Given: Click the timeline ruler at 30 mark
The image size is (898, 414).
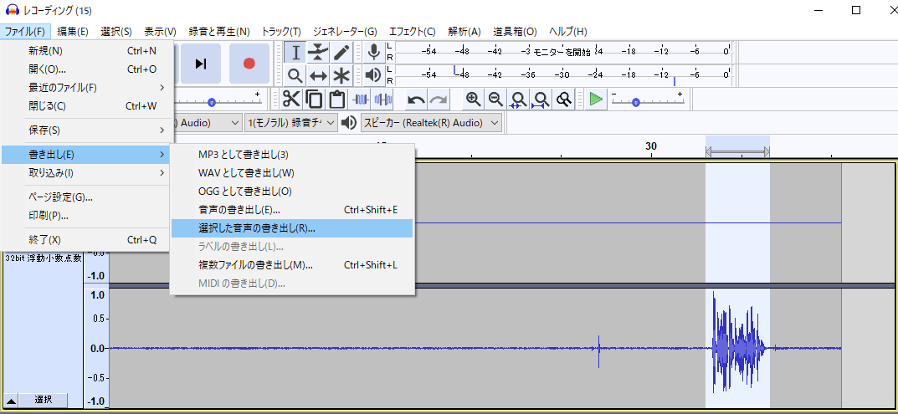Looking at the screenshot, I should (x=650, y=146).
